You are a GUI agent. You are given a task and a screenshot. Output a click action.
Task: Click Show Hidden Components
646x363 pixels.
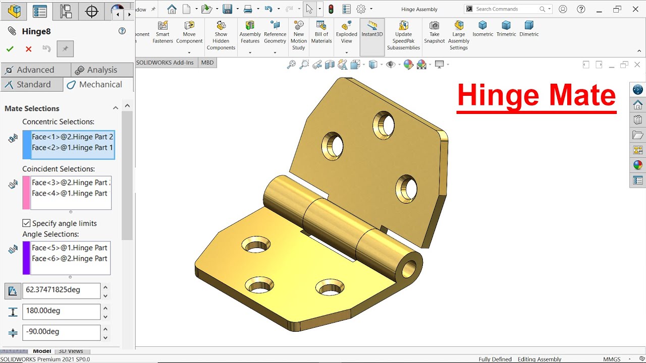click(221, 35)
